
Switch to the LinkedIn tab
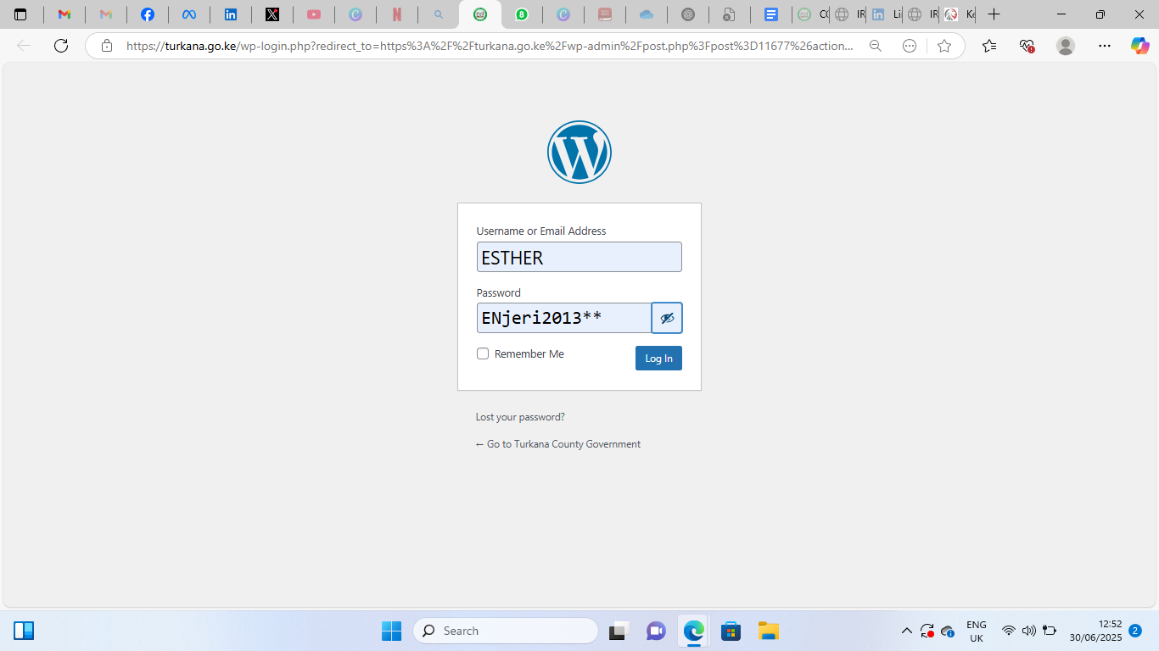tap(231, 14)
